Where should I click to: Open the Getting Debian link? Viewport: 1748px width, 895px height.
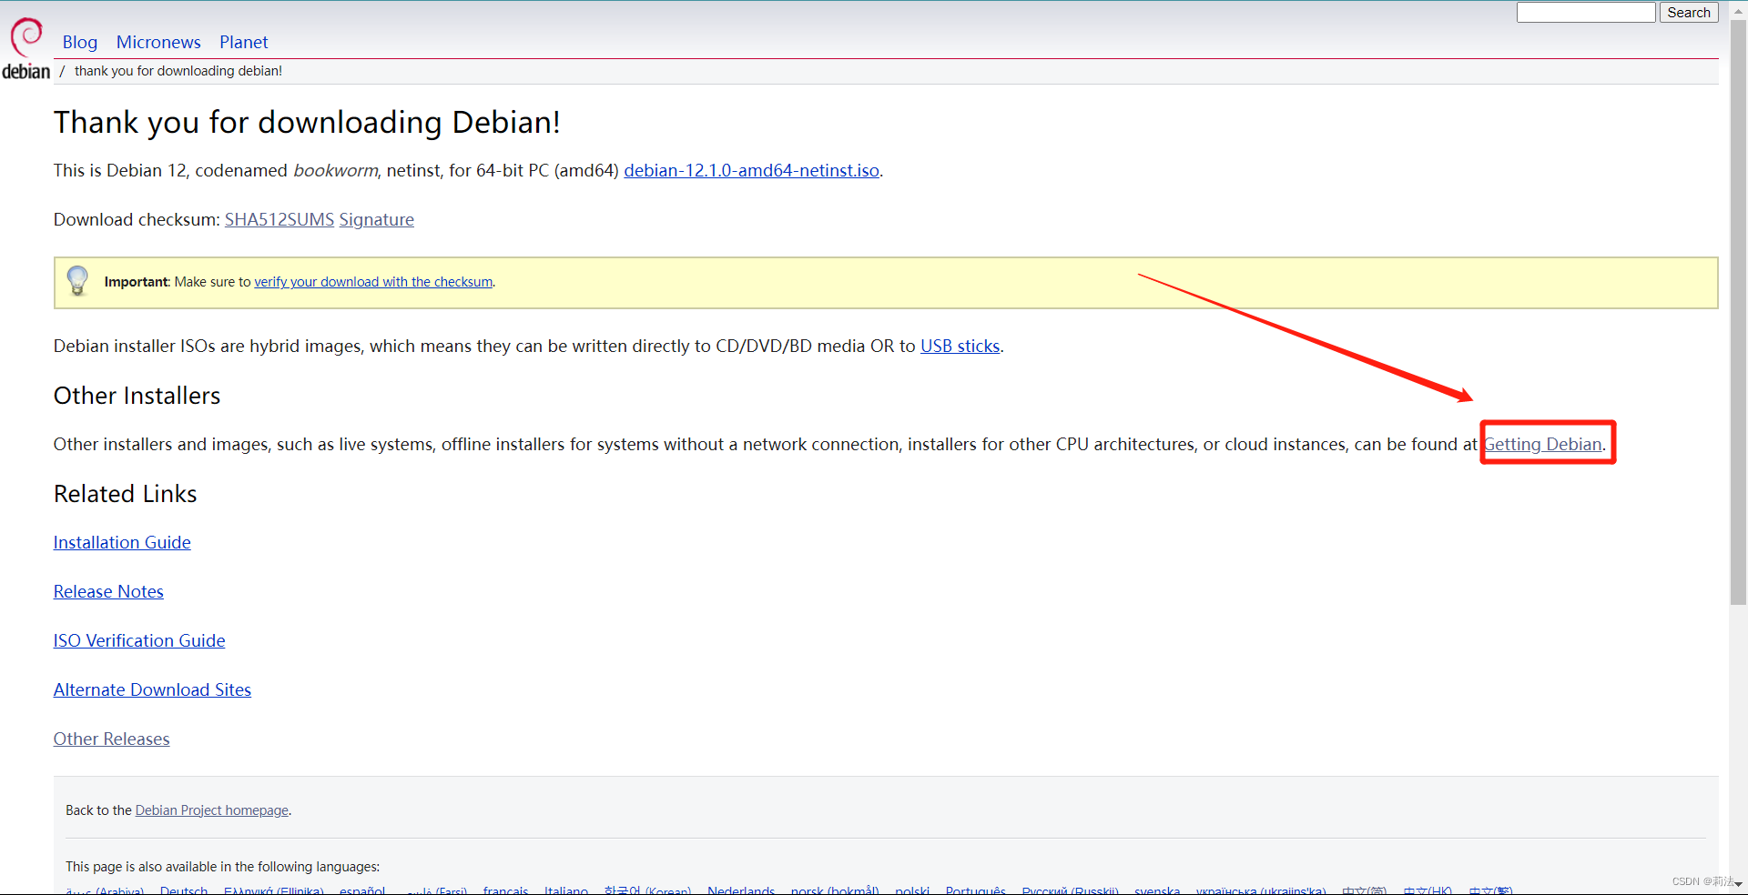click(1543, 444)
